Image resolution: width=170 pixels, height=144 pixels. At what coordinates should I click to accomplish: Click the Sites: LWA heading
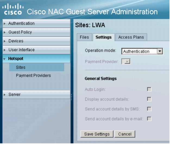[x=90, y=25]
